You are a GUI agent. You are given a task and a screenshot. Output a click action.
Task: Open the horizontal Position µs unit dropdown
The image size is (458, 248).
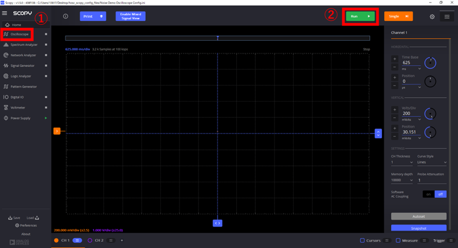click(411, 88)
